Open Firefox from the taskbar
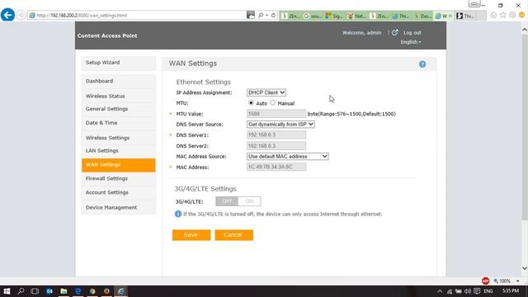The height and width of the screenshot is (297, 528). (106, 291)
